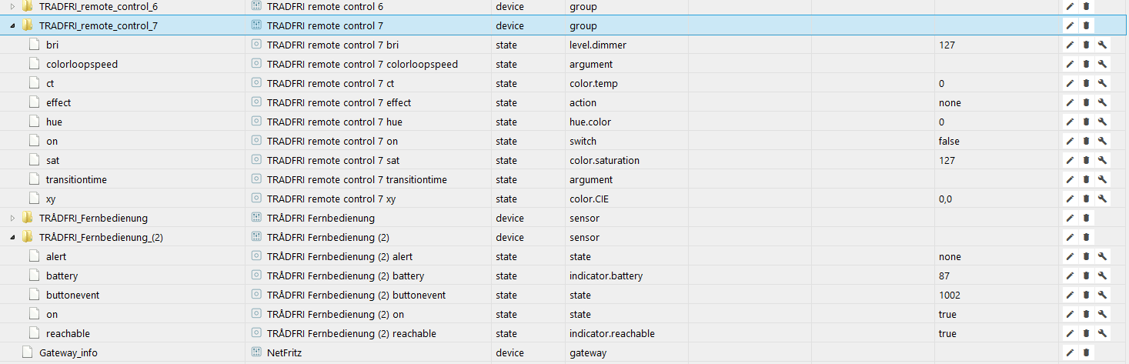
Task: Edit the Gateway_info device with its pencil icon
Action: tap(1070, 352)
